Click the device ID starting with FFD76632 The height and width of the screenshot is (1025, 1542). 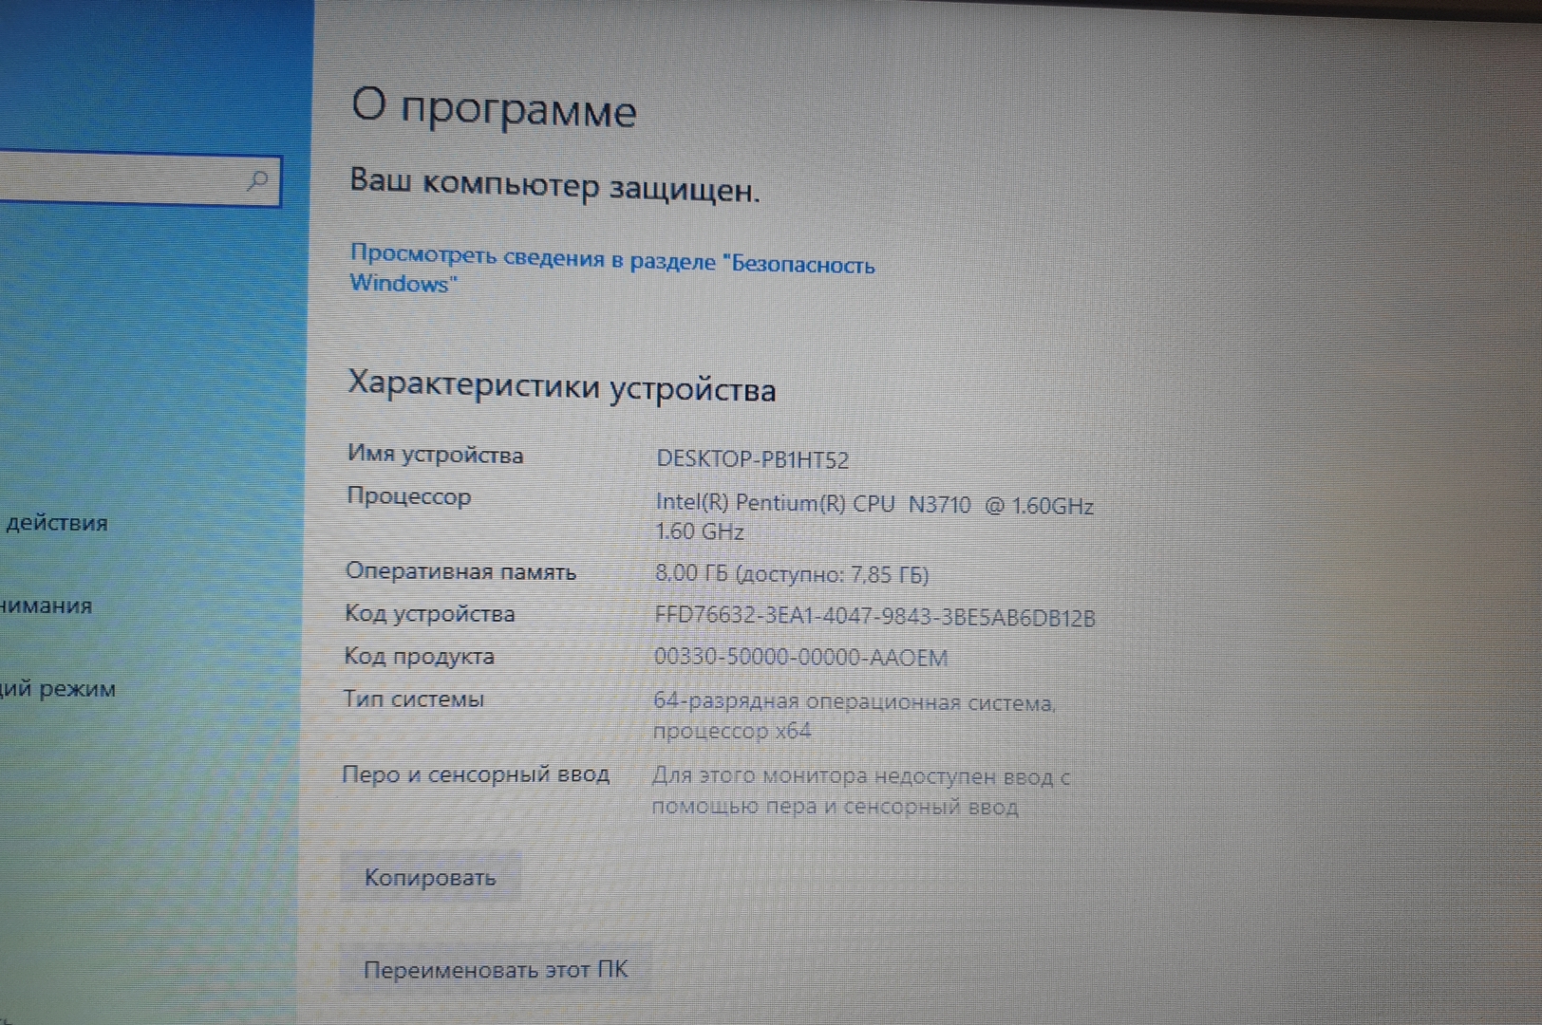click(874, 617)
